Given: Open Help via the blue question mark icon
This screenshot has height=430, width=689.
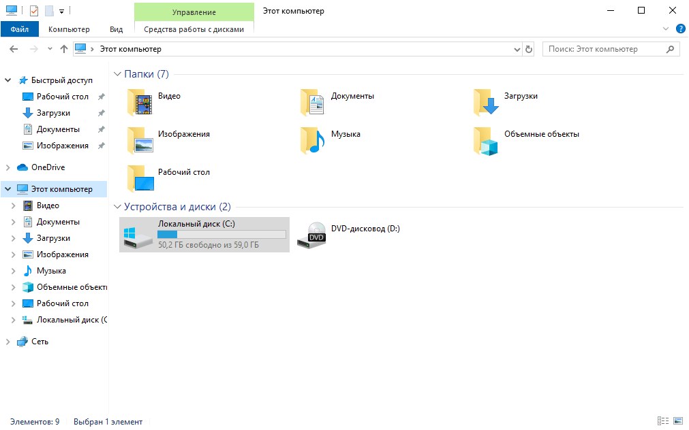Looking at the screenshot, I should (x=681, y=29).
